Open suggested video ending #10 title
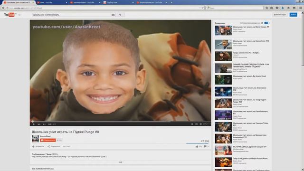 tap(251, 41)
